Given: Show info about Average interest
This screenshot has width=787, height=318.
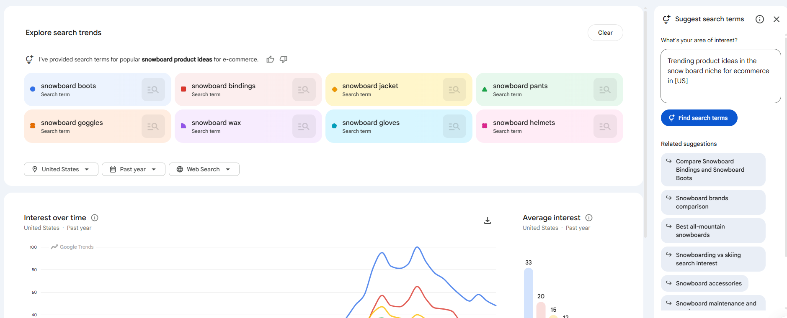Looking at the screenshot, I should click(589, 218).
